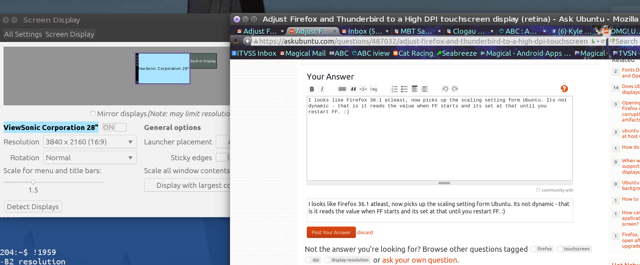Insert horizontal rule in answer editor
Viewport: 640px width, 265px height.
[x=425, y=89]
